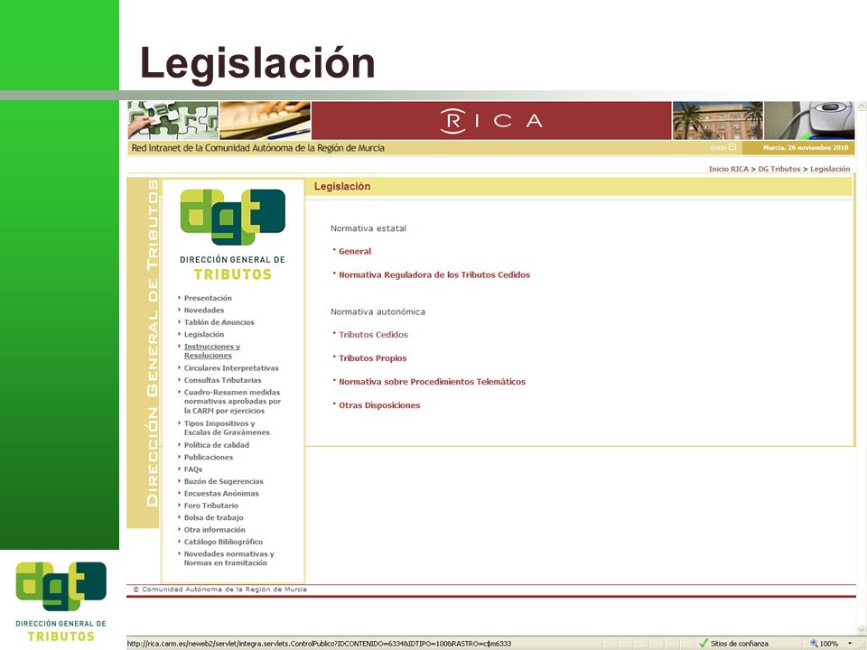Viewport: 867px width, 650px height.
Task: Open Catálogo Bibliográfico link
Action: pos(223,543)
